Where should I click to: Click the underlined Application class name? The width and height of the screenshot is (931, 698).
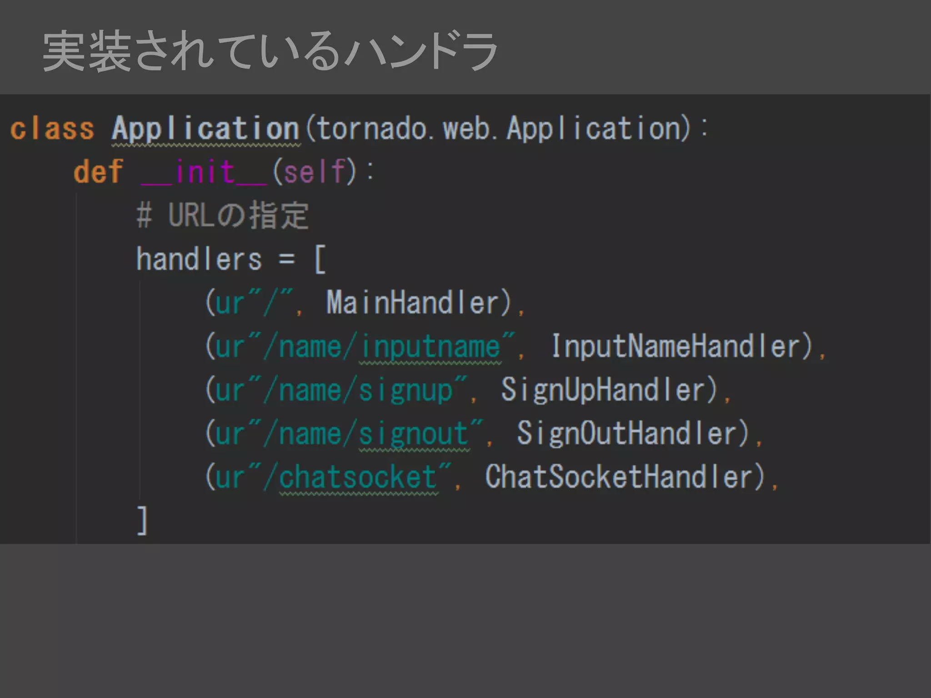tap(205, 129)
